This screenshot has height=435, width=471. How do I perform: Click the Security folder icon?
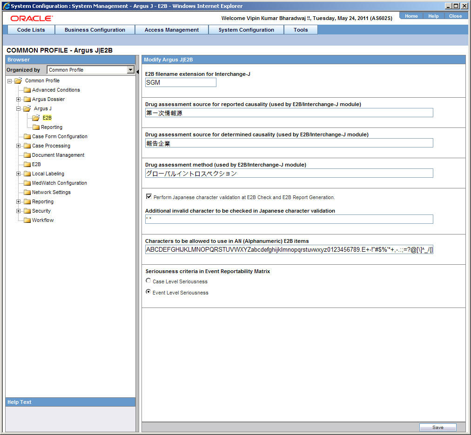[27, 211]
